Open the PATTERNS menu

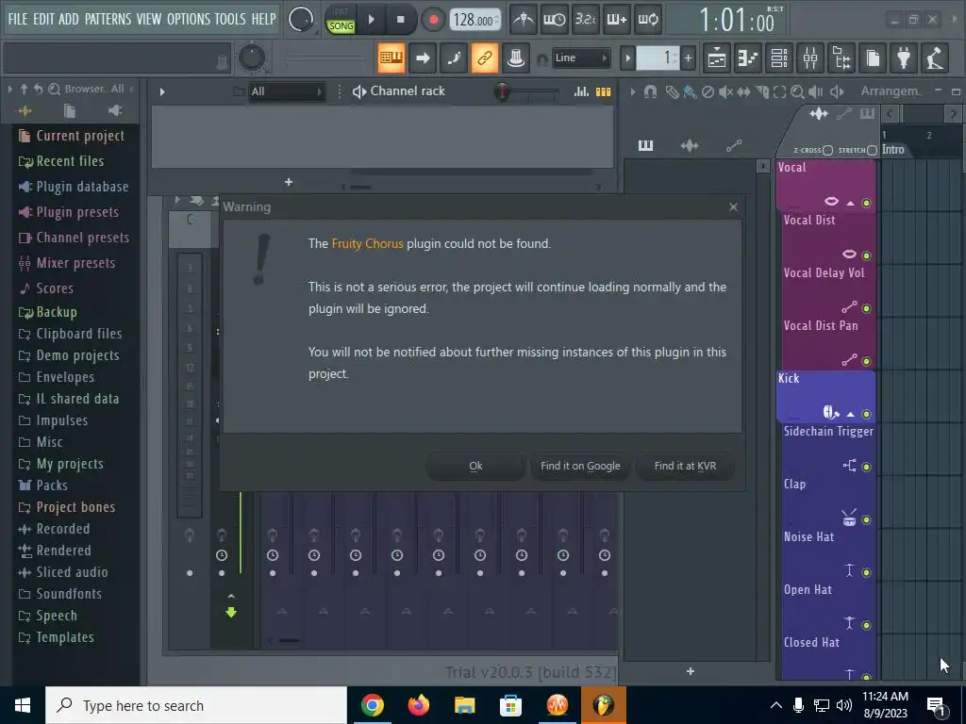[x=108, y=20]
